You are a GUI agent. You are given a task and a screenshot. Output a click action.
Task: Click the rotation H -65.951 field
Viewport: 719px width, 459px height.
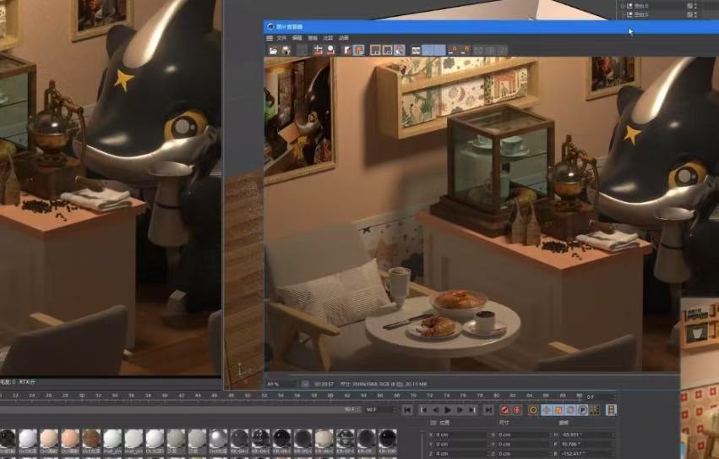tap(586, 434)
